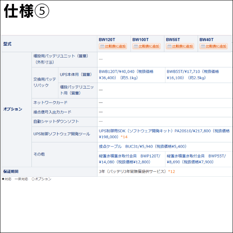Click the ネットワークカード row label

pyautogui.click(x=50, y=103)
